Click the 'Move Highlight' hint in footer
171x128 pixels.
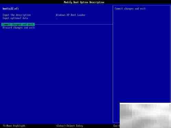[x=14, y=126]
